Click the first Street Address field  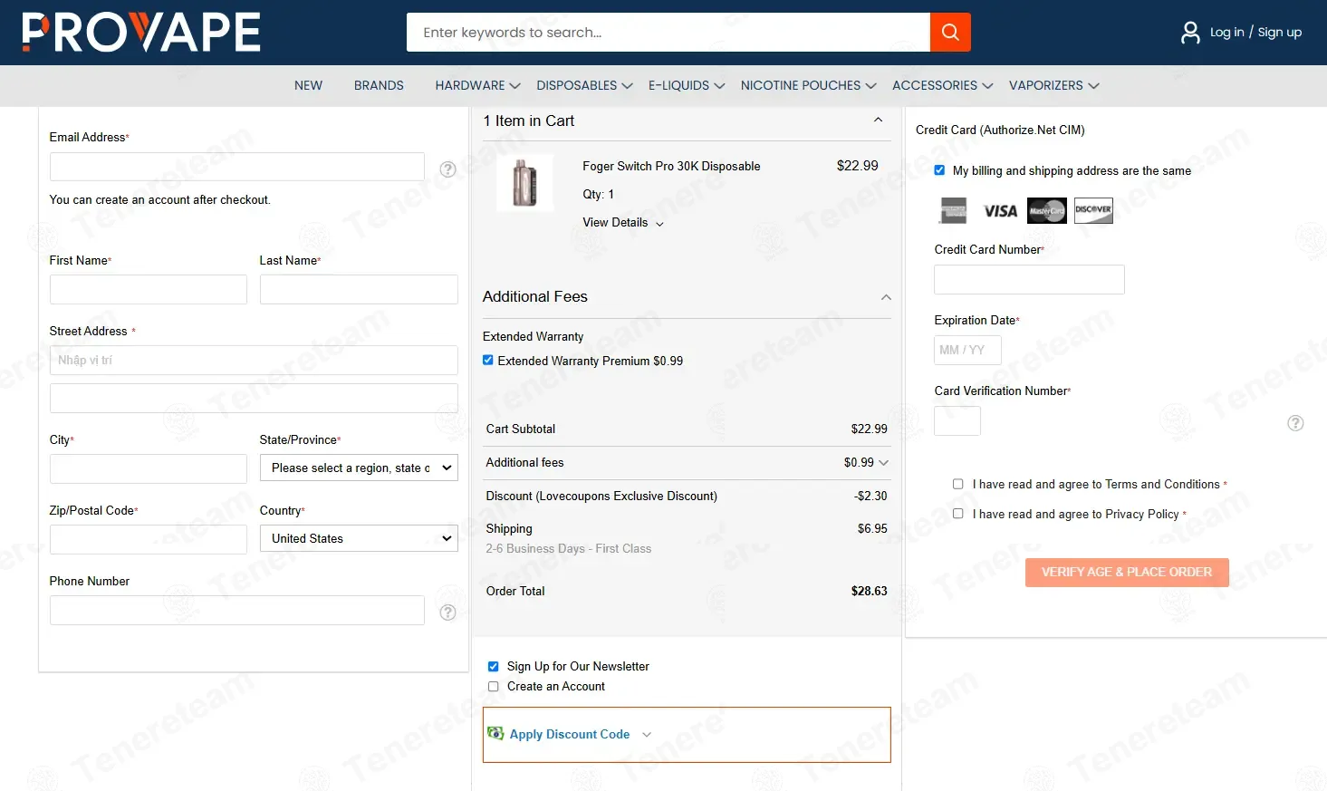pyautogui.click(x=254, y=361)
